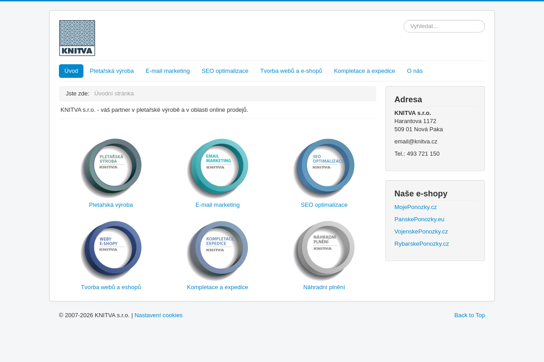Image resolution: width=544 pixels, height=362 pixels.
Task: Open the O nás menu item
Action: pyautogui.click(x=414, y=71)
